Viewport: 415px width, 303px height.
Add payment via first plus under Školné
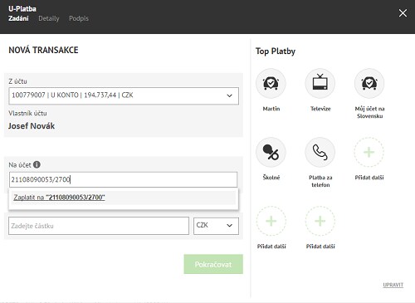(x=271, y=221)
